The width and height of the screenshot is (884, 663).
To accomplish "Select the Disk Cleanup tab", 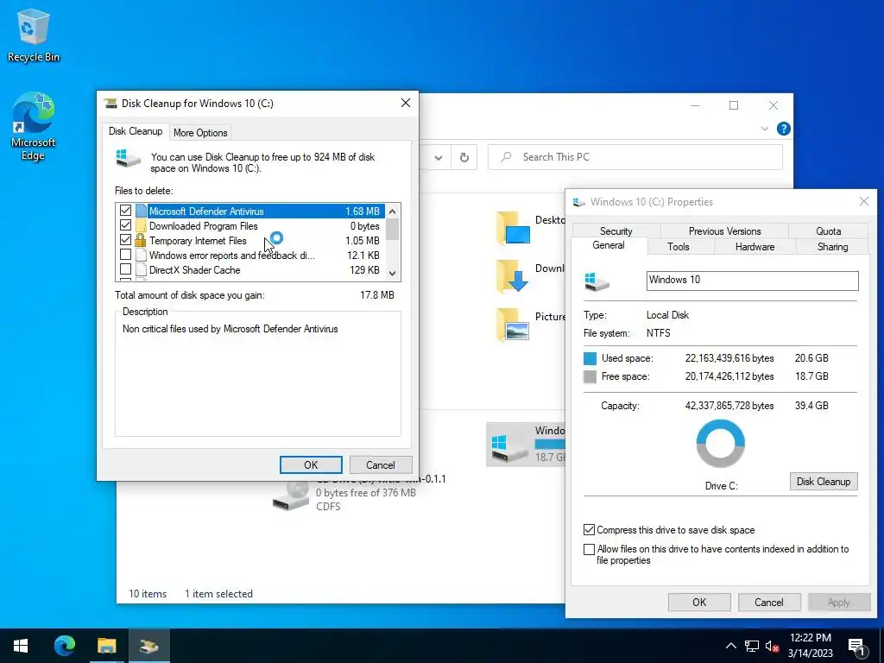I will [136, 131].
